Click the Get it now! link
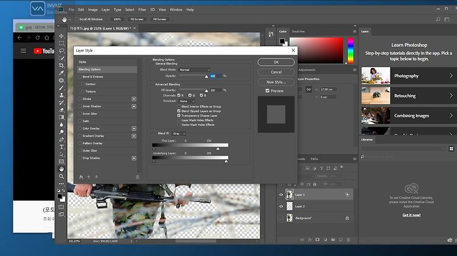457x256 pixels. 411,215
